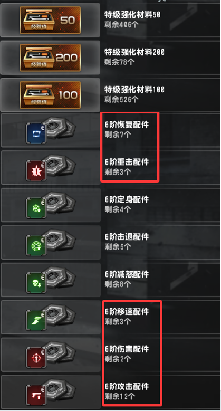The image size is (221, 411).
Task: Select the 6阶减怒配件 row name
Action: tap(127, 274)
